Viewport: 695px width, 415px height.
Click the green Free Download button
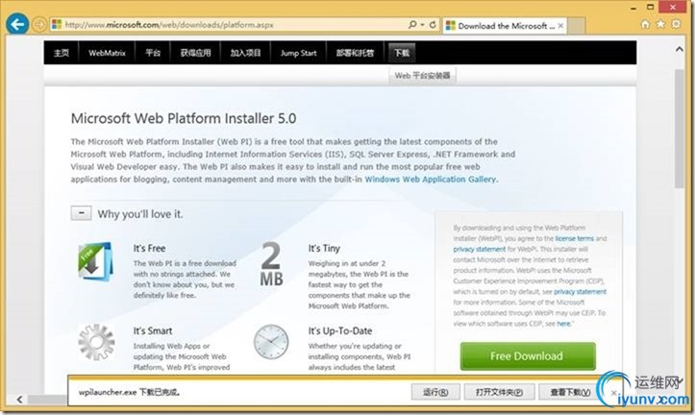coord(528,356)
